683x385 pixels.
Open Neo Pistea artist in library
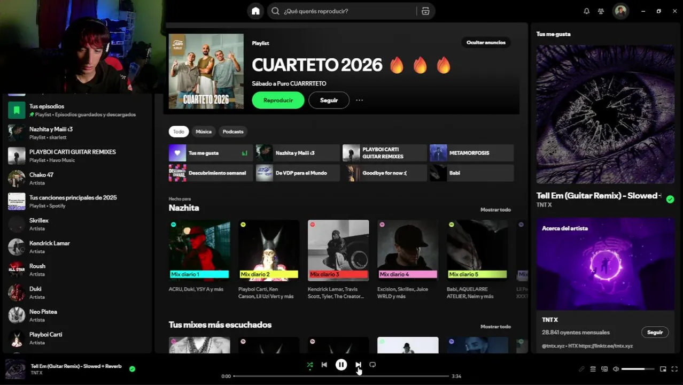click(77, 315)
